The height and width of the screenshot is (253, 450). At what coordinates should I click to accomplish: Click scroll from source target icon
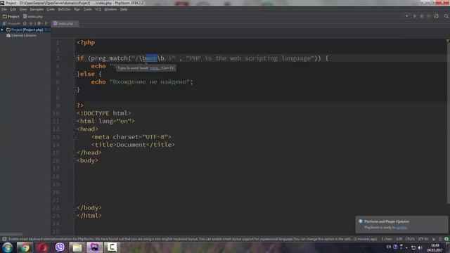[25, 23]
